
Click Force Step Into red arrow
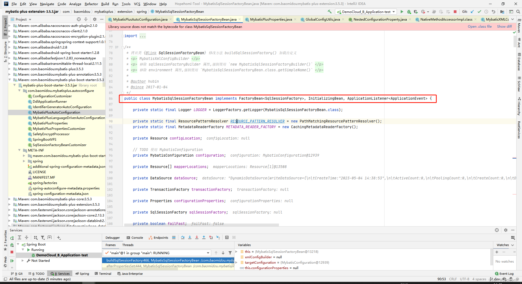tap(197, 237)
